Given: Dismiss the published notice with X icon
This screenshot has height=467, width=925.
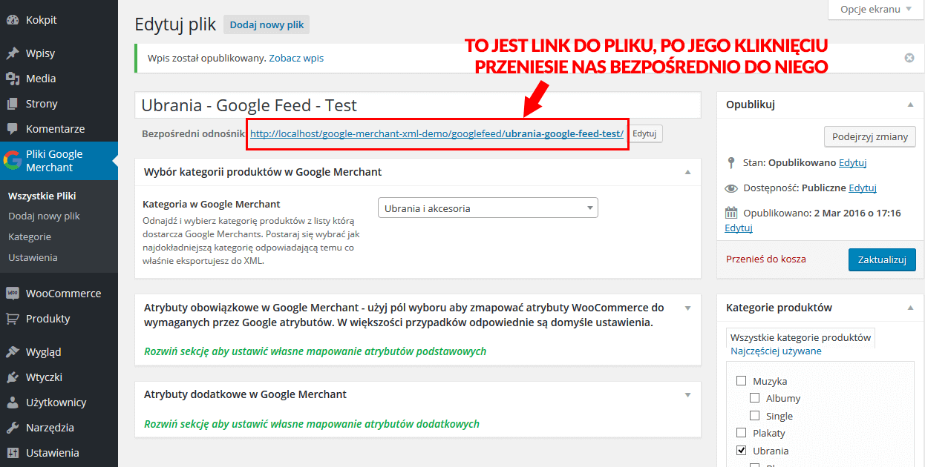Looking at the screenshot, I should (909, 58).
